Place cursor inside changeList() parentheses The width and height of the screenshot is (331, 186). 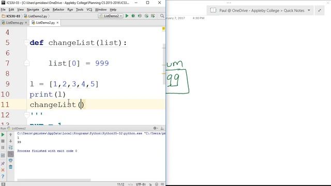(81, 104)
